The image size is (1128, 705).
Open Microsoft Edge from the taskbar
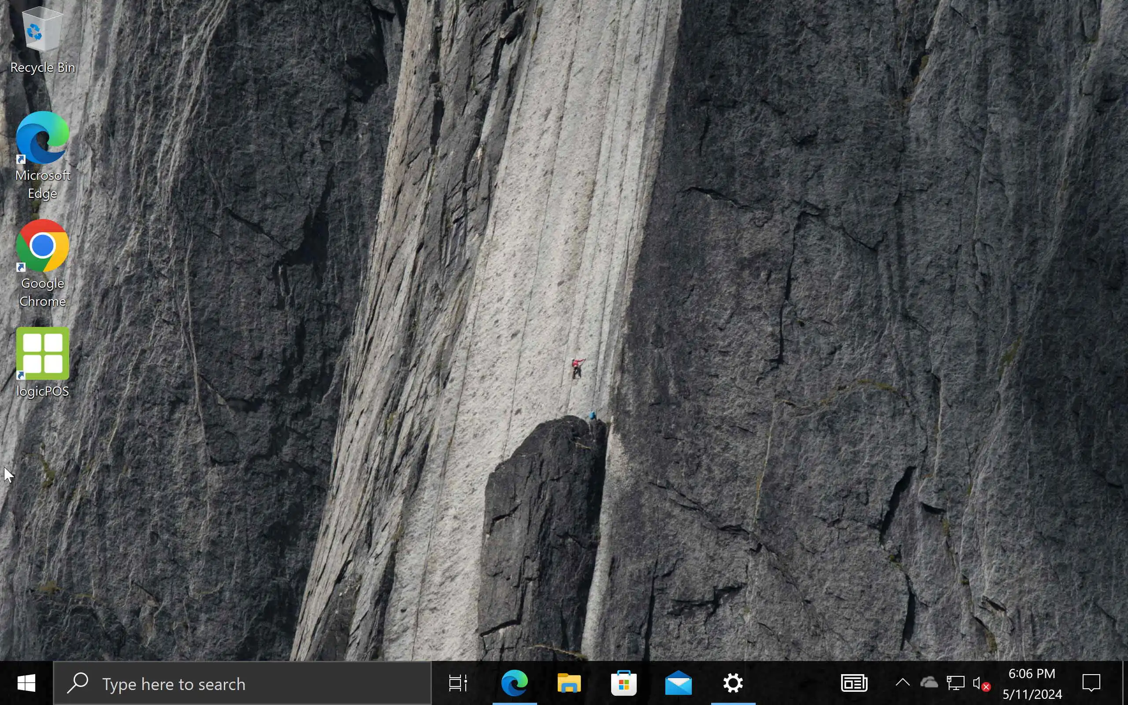tap(514, 683)
